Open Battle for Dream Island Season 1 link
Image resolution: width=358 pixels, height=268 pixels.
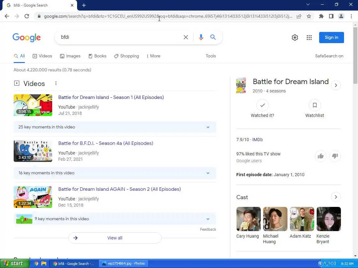(x=111, y=97)
